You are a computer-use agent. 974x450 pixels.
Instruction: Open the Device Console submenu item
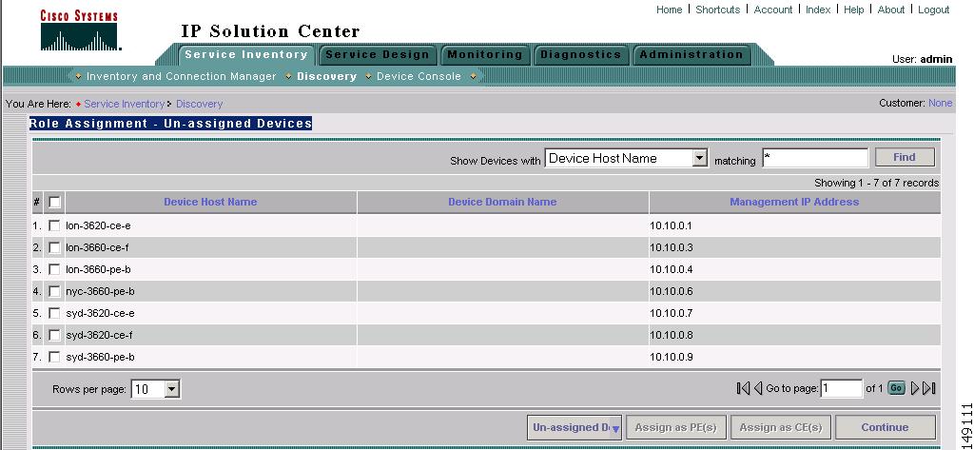pos(419,76)
